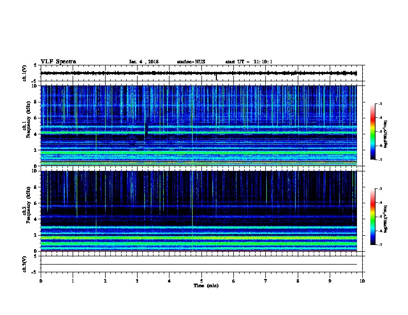Click the ch.1 color bar log(PSD) label
The width and height of the screenshot is (408, 315).
pyautogui.click(x=386, y=134)
